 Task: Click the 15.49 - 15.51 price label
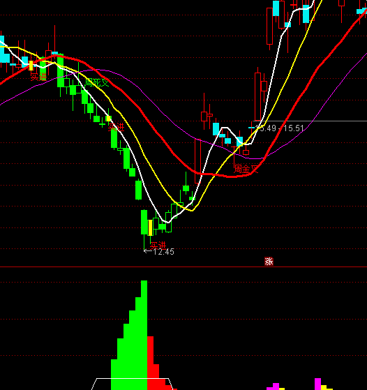pos(279,128)
